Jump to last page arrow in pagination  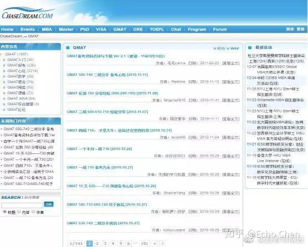(x=162, y=244)
